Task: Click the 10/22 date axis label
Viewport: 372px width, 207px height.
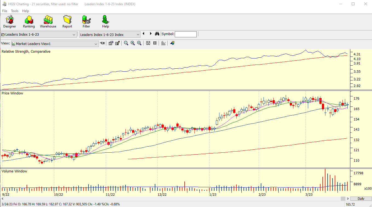Action: pyautogui.click(x=58, y=194)
